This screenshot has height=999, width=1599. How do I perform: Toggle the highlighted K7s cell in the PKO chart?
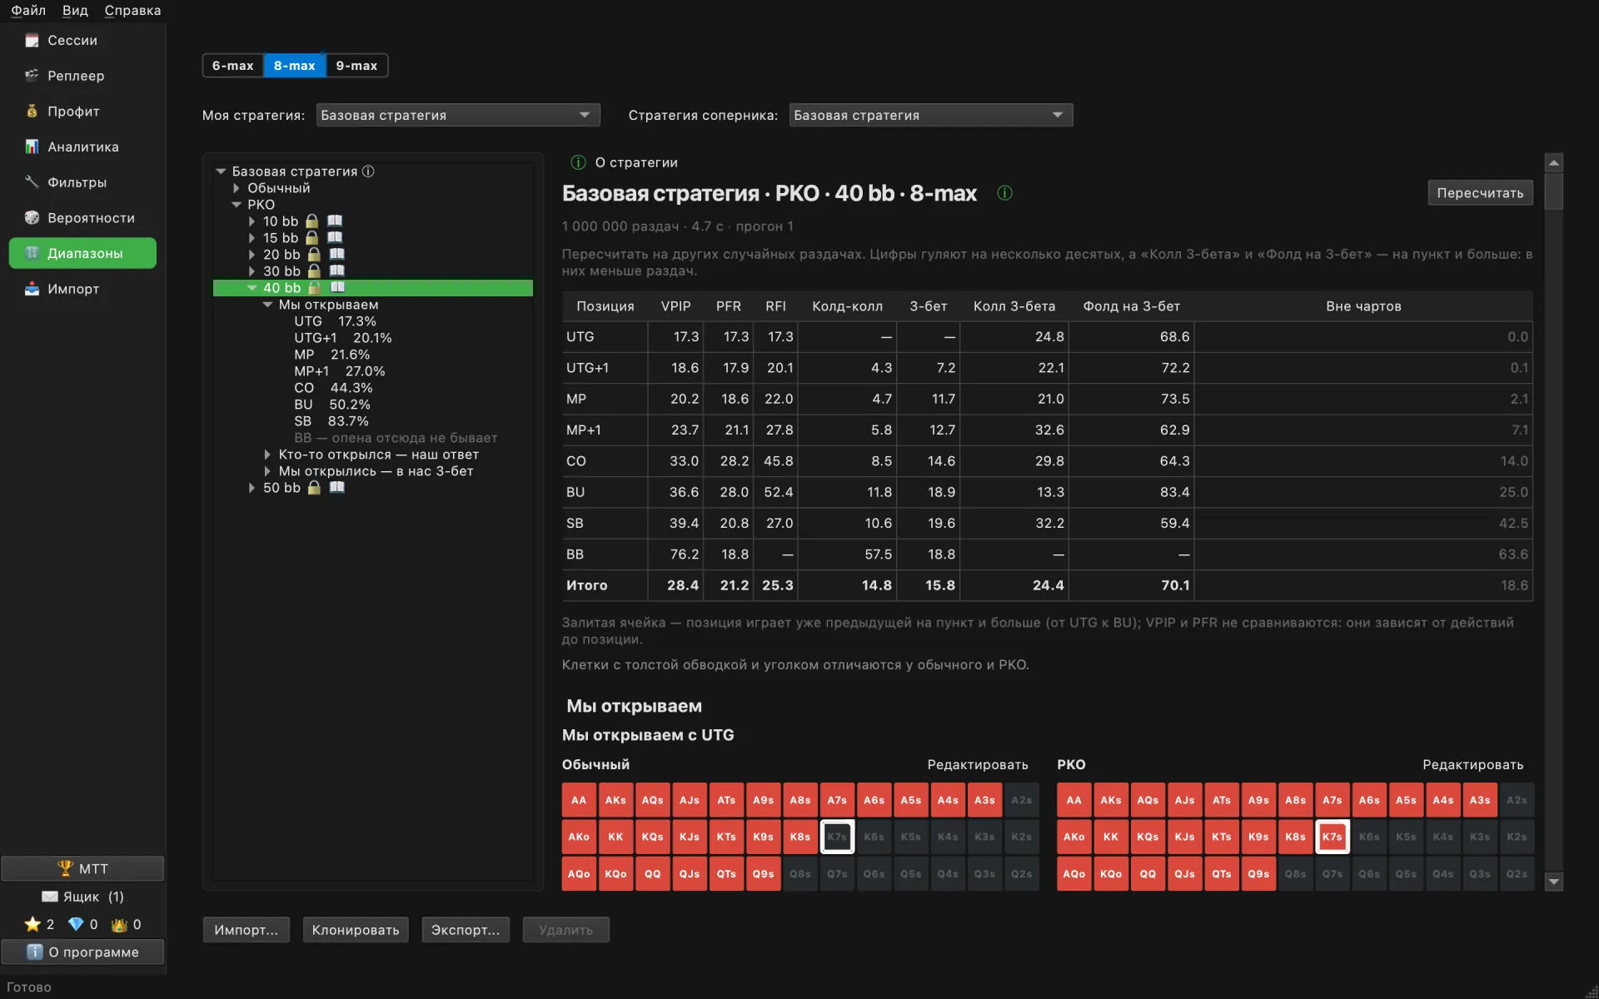[1332, 837]
